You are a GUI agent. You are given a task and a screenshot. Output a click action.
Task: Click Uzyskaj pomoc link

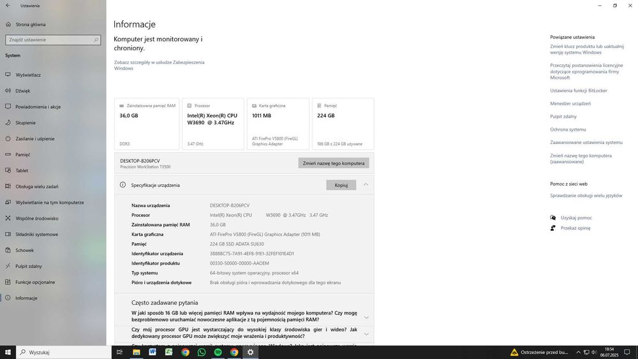pyautogui.click(x=576, y=218)
